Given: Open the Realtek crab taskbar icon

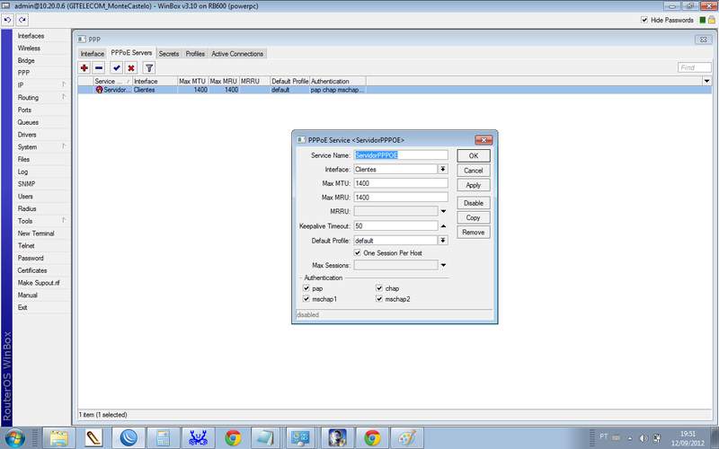Looking at the screenshot, I should [x=198, y=438].
